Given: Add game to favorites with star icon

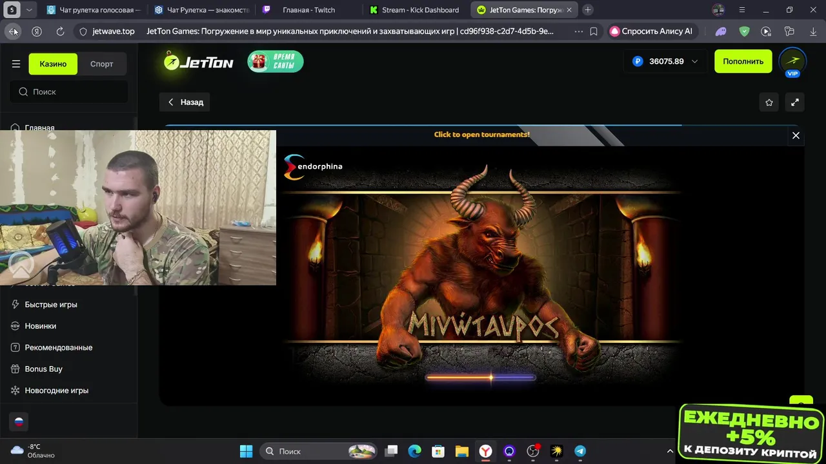Looking at the screenshot, I should (x=769, y=102).
